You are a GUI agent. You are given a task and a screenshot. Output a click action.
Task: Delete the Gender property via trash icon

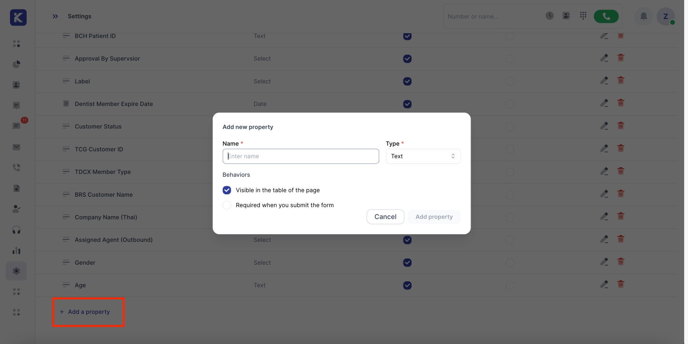pyautogui.click(x=620, y=262)
